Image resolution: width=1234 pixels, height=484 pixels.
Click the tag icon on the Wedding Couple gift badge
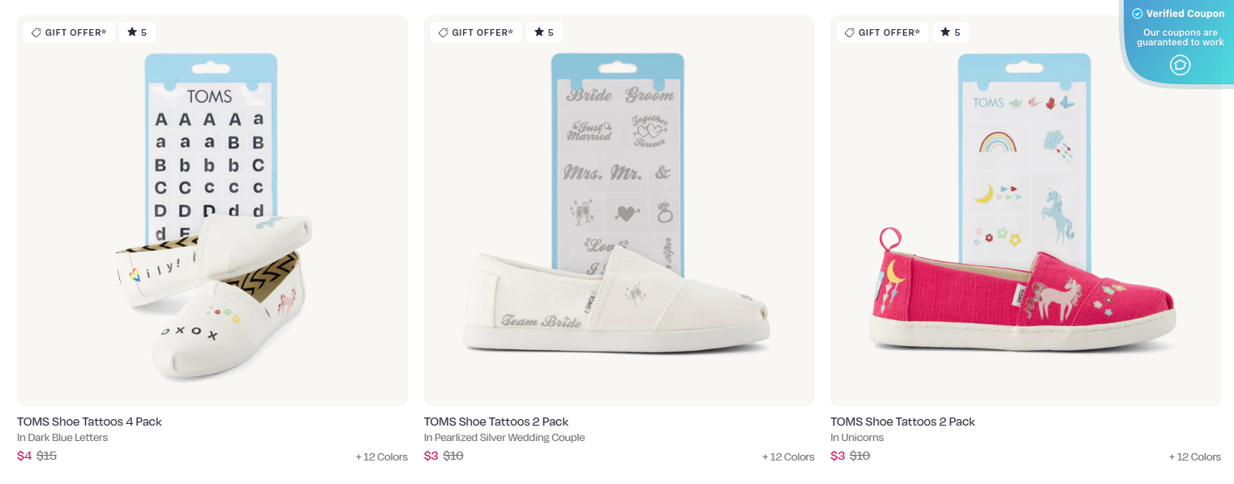(x=443, y=32)
